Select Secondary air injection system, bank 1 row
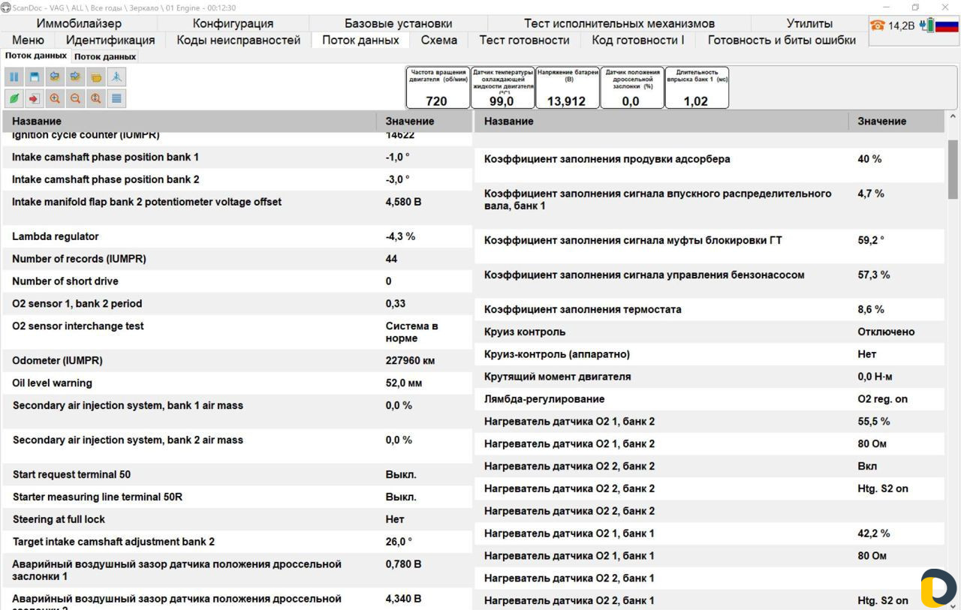 (237, 412)
